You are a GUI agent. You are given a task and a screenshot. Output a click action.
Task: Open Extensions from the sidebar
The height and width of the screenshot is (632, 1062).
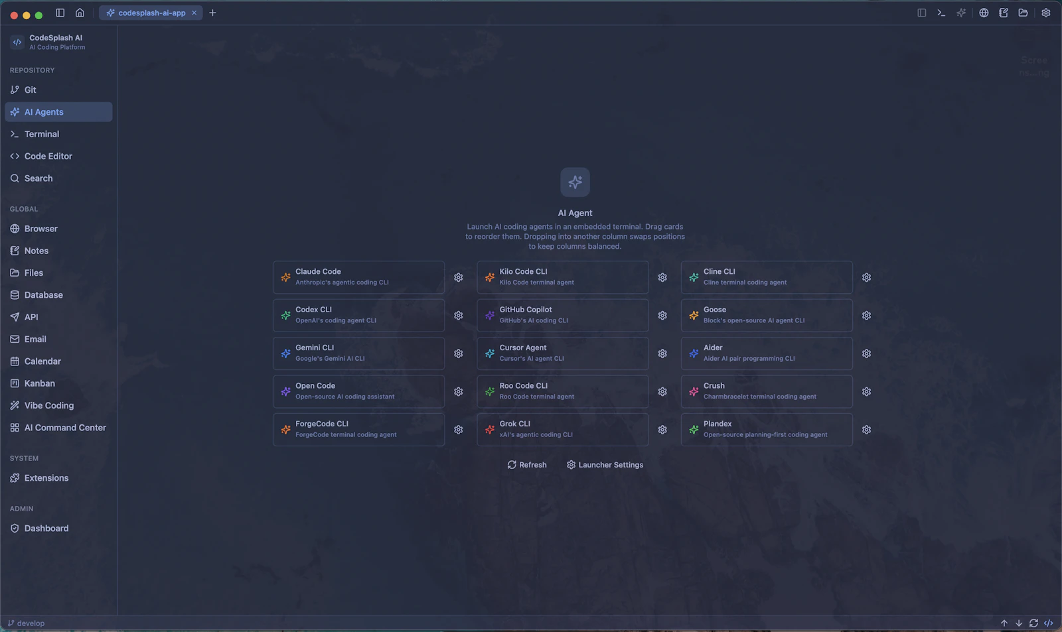[58, 478]
